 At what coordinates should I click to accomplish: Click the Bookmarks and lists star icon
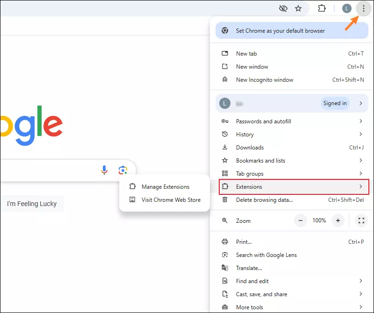click(x=225, y=160)
